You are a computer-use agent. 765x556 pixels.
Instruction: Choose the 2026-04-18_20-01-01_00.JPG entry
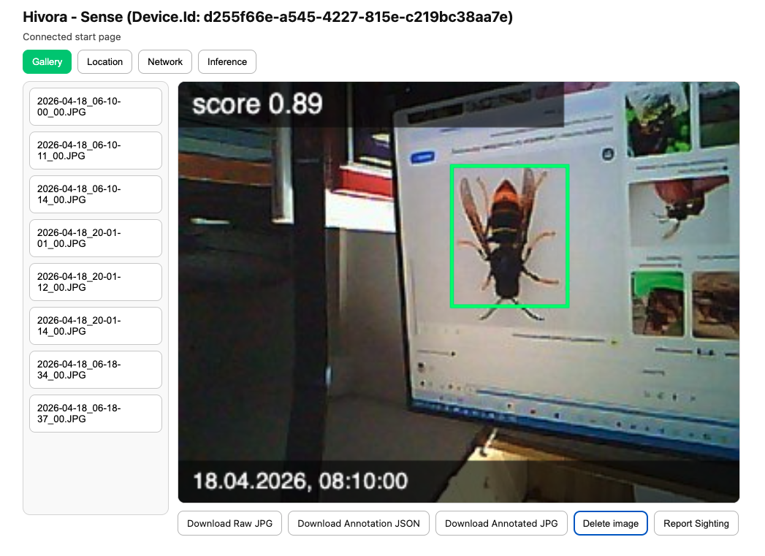[96, 238]
